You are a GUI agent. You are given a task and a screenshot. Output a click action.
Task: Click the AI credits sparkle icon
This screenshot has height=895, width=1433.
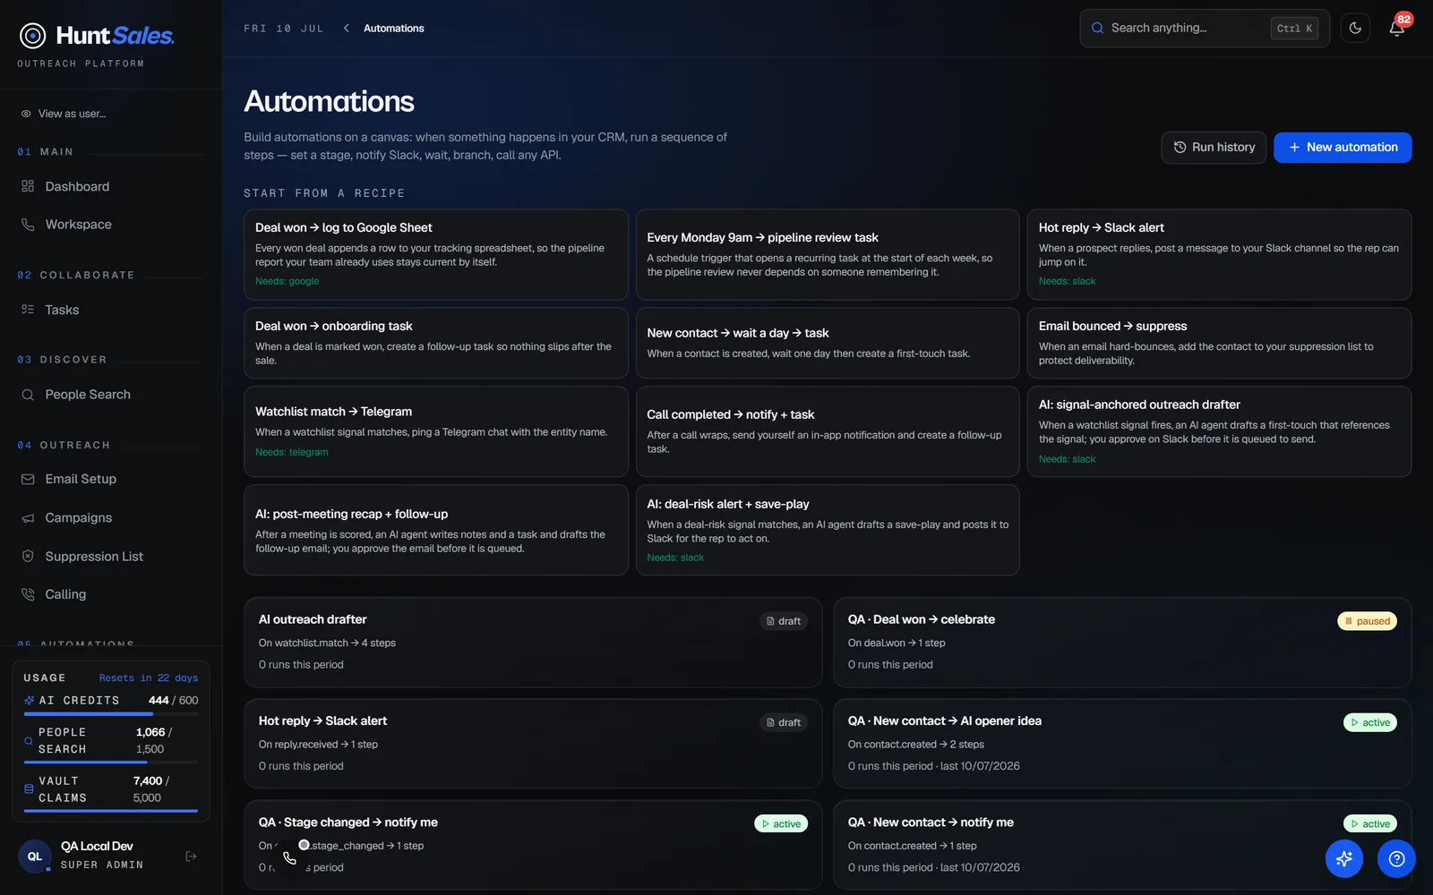tap(30, 701)
